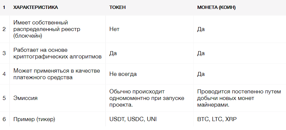The width and height of the screenshot is (286, 130).
Task: Select row number 2
Action: pyautogui.click(x=4, y=29)
